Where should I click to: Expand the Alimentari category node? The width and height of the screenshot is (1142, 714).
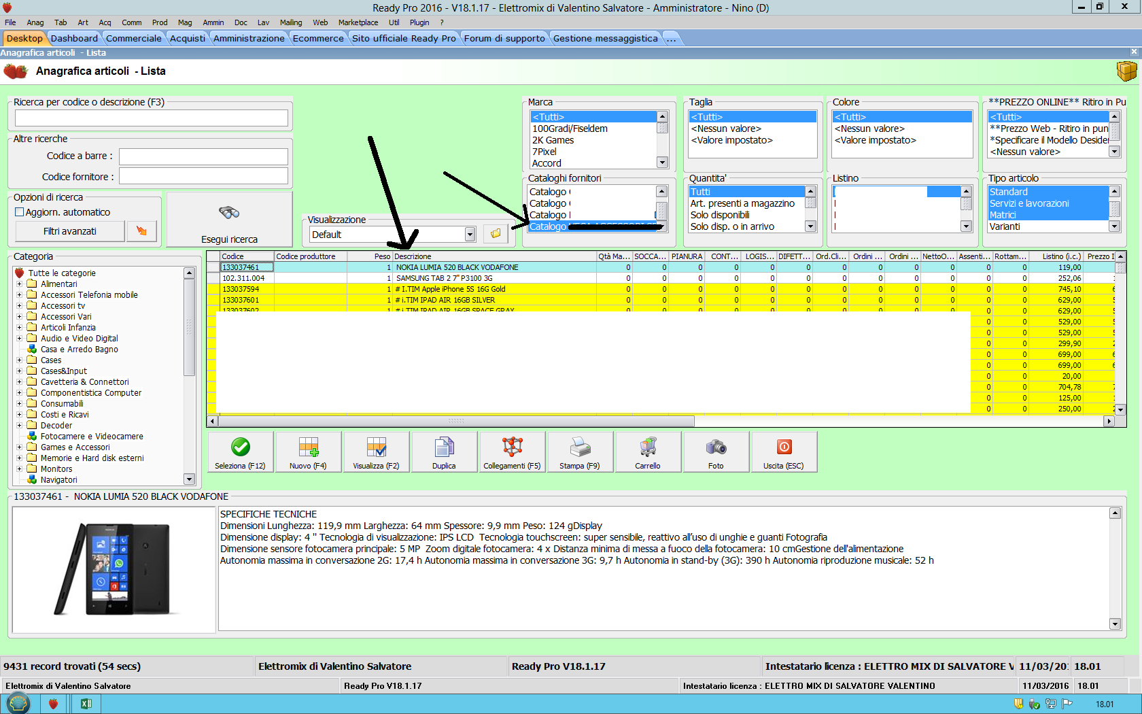[20, 284]
